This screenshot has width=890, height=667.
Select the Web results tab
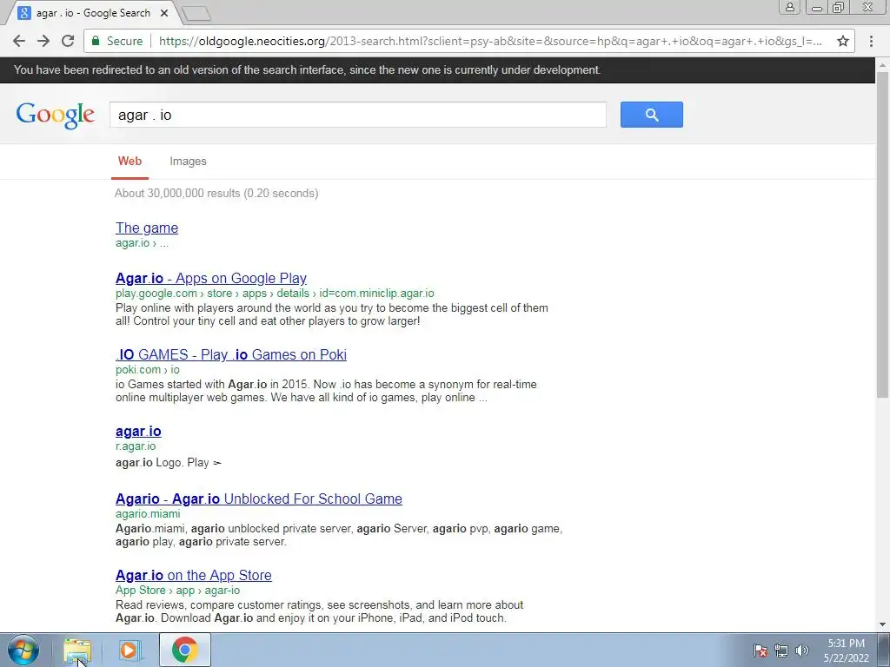[130, 161]
